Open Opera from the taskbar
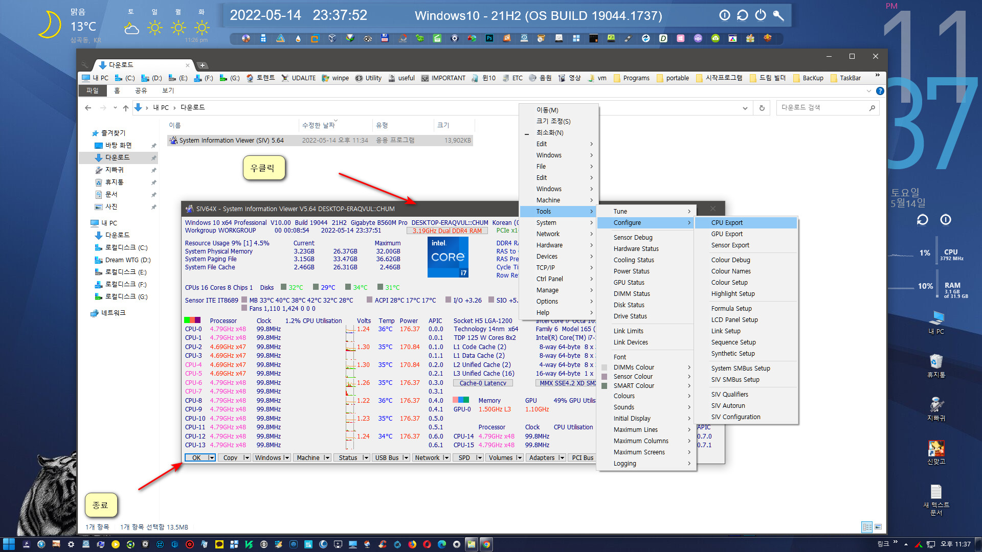 427,544
